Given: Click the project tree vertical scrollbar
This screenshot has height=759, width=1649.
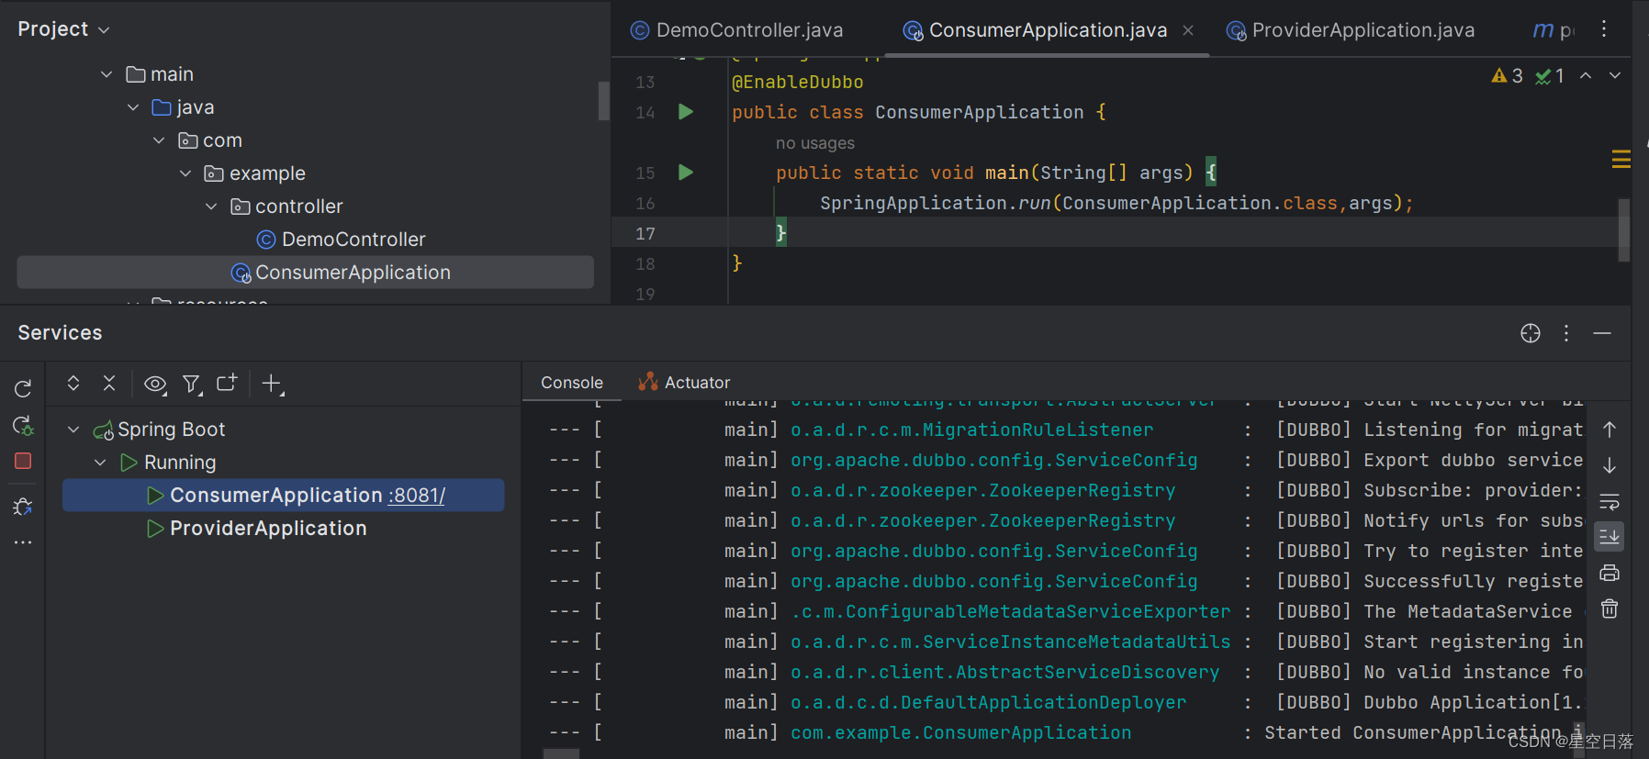Looking at the screenshot, I should 603,101.
